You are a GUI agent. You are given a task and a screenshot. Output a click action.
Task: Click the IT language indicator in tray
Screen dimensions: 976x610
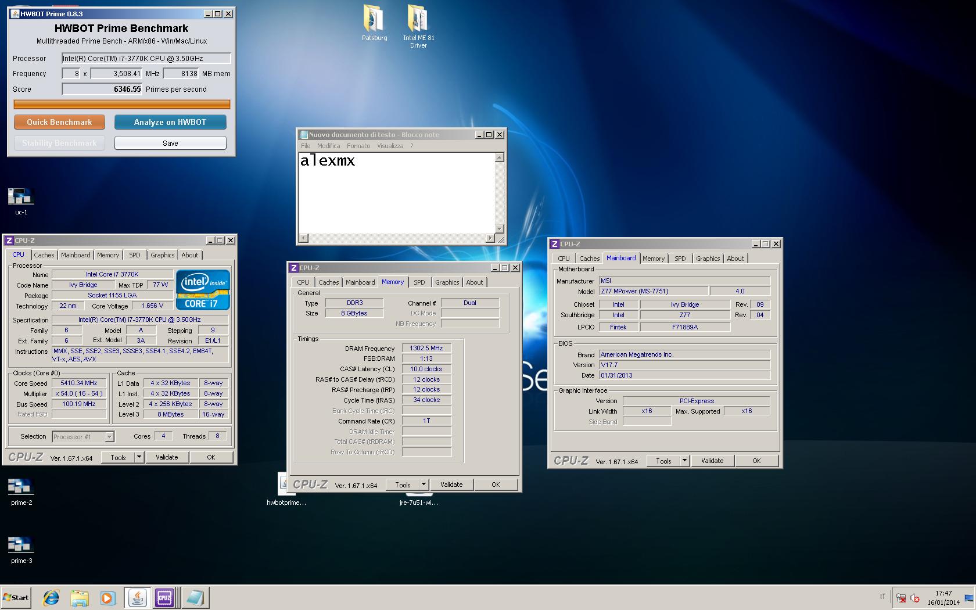tap(882, 597)
